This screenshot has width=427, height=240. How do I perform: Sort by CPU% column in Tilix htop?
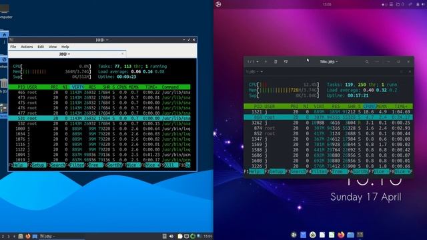click(x=370, y=107)
